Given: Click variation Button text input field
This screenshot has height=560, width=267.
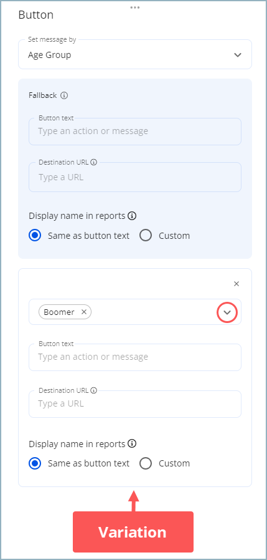Looking at the screenshot, I should click(135, 357).
